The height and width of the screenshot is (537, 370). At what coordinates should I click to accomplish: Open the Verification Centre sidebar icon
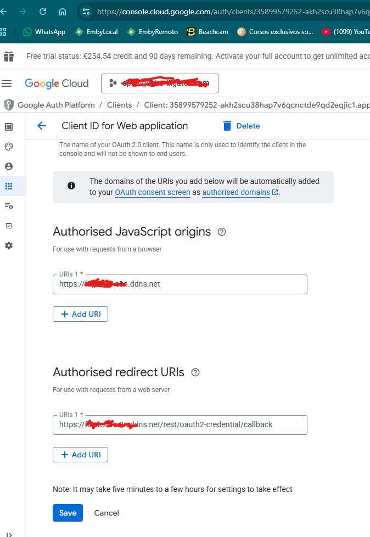coord(9,226)
